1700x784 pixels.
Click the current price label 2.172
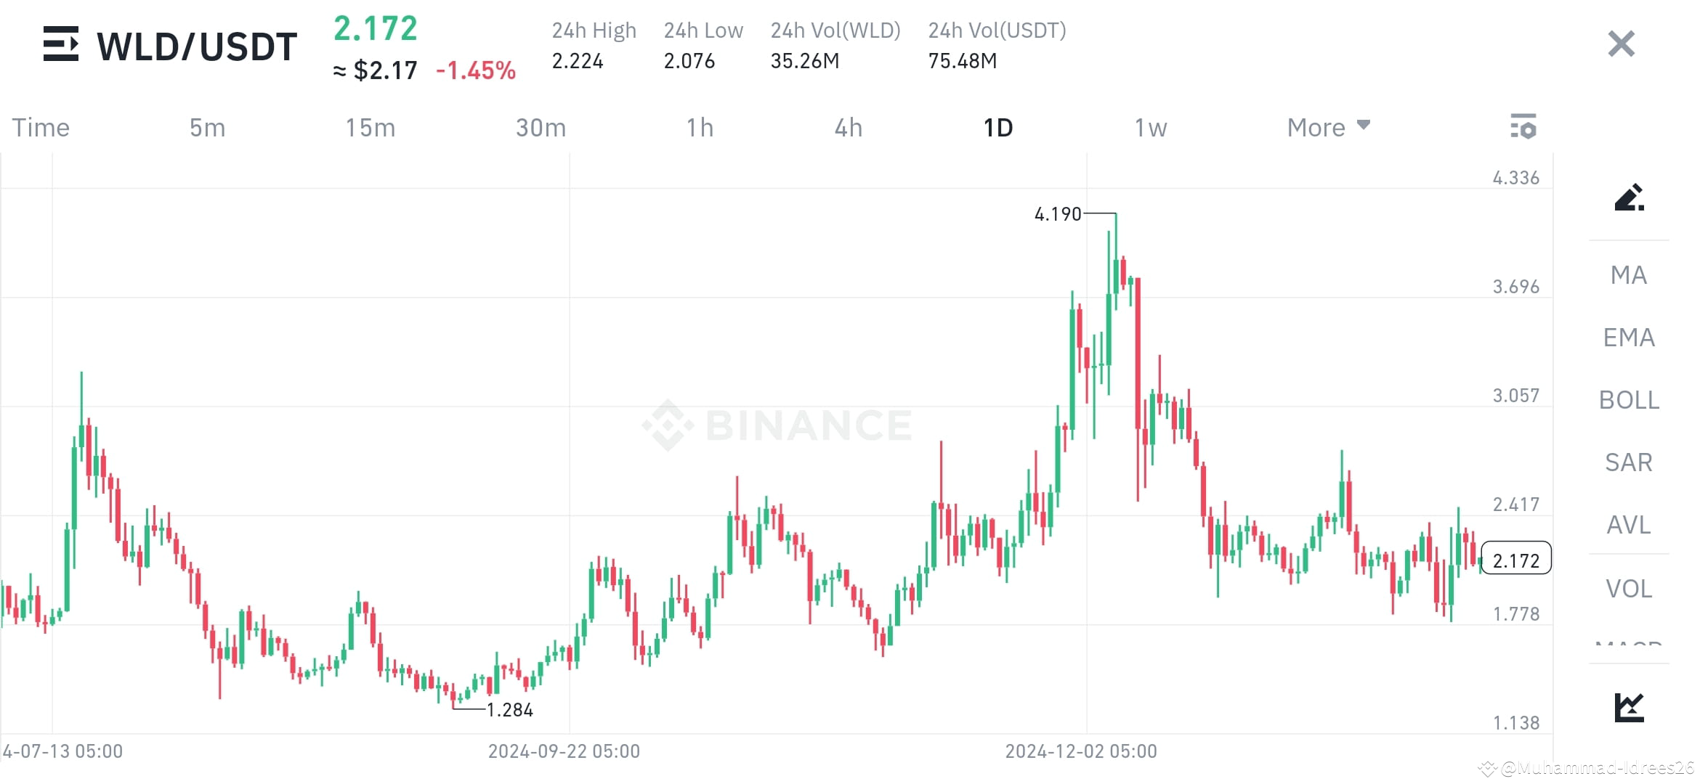coord(1516,559)
